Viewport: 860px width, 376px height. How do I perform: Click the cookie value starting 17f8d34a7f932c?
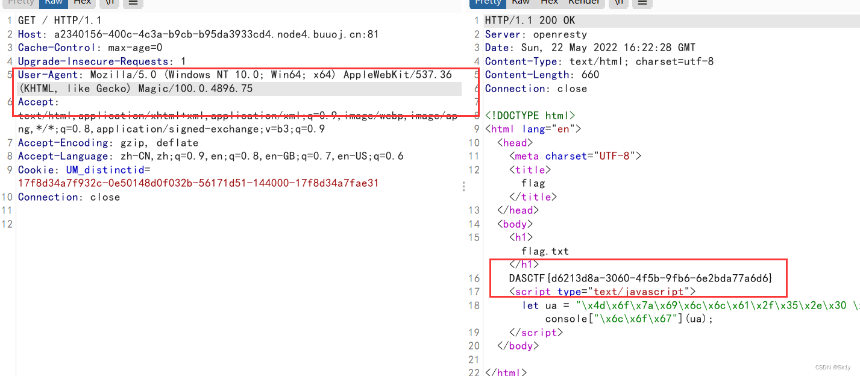198,183
